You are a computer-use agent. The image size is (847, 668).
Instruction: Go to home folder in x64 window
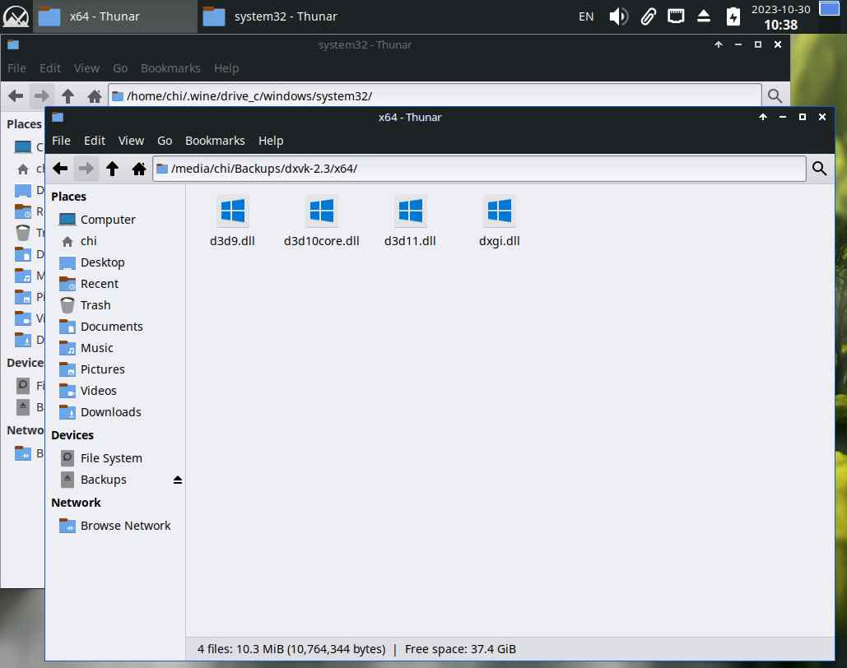[x=139, y=169]
